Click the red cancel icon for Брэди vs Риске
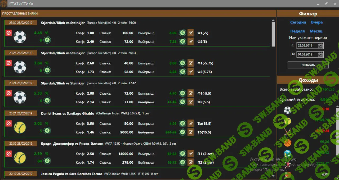The width and height of the screenshot is (339, 180). coord(8,154)
